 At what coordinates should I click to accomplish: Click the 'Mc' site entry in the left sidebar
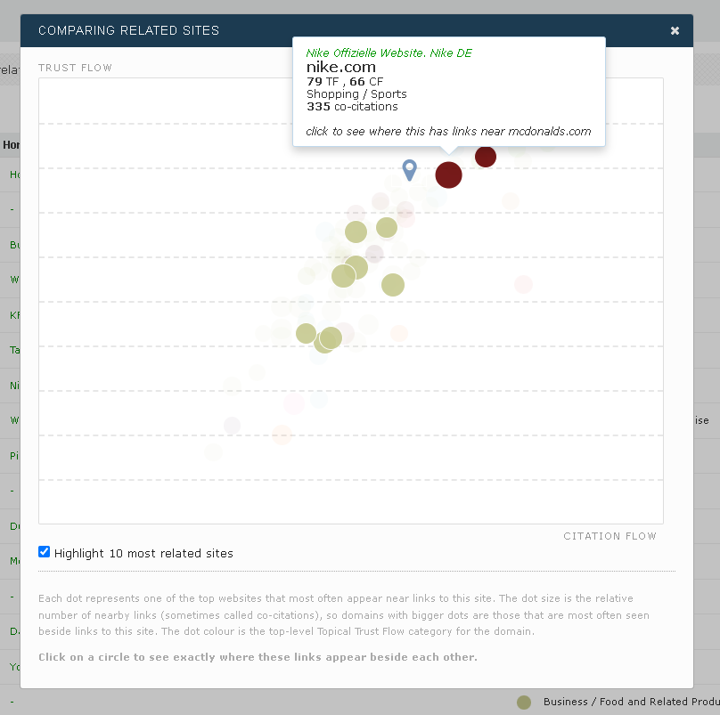pyautogui.click(x=12, y=561)
